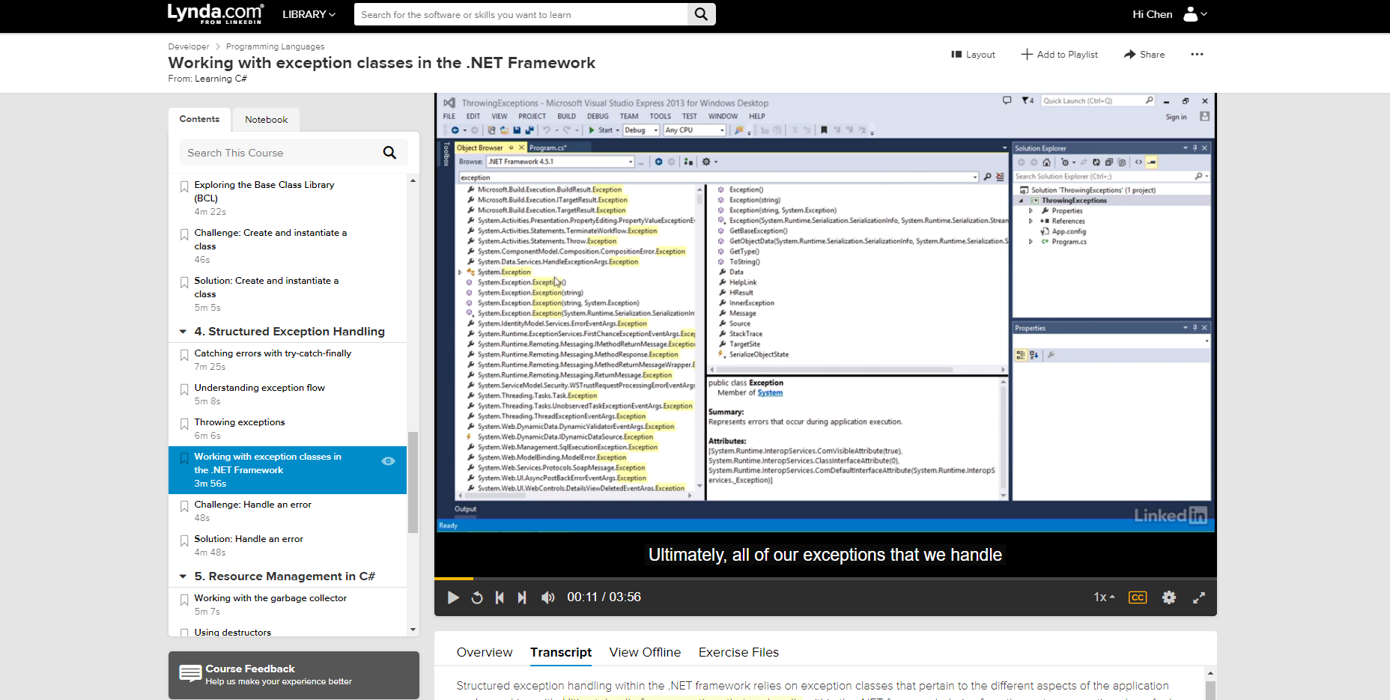
Task: Play Throwing exceptions video
Action: click(x=240, y=422)
